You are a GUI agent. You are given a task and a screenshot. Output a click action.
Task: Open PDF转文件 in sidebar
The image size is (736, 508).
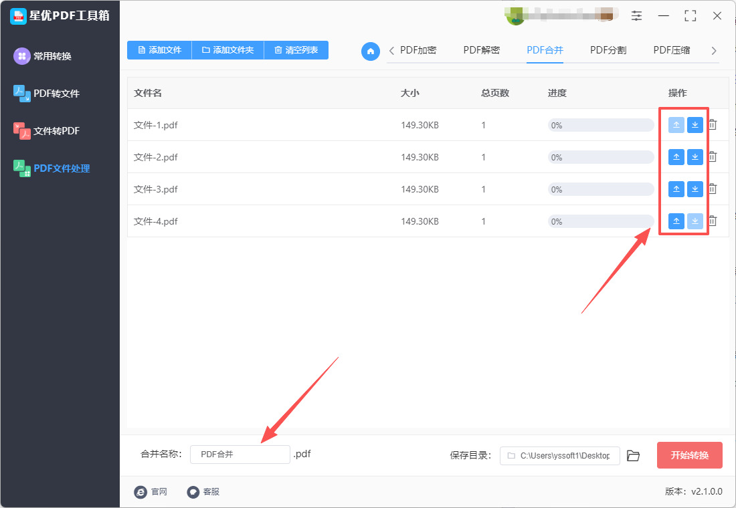point(46,94)
